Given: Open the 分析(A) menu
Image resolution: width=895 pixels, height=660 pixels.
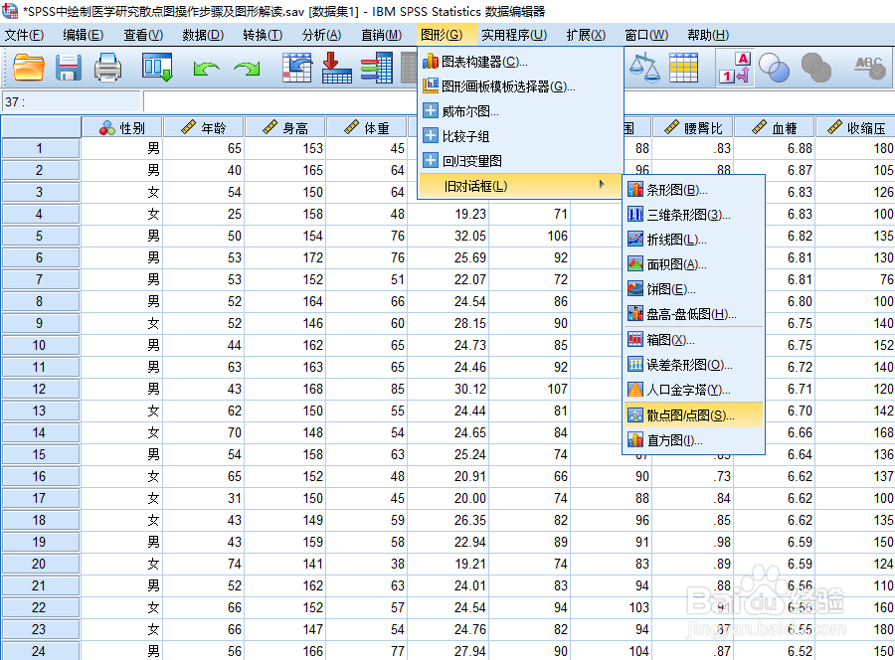Looking at the screenshot, I should coord(321,35).
